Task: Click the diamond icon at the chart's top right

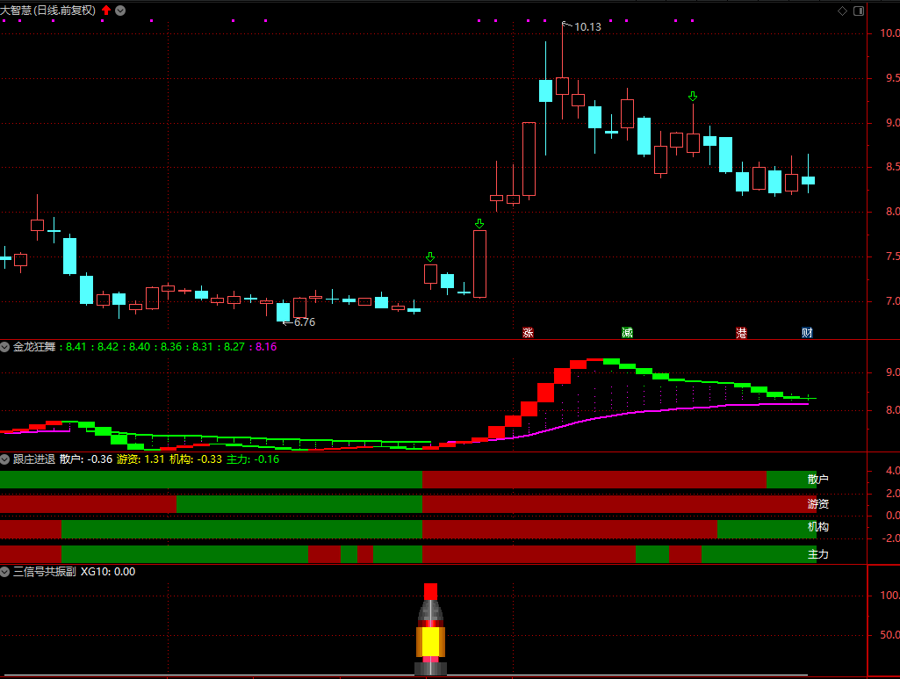Action: tap(843, 11)
